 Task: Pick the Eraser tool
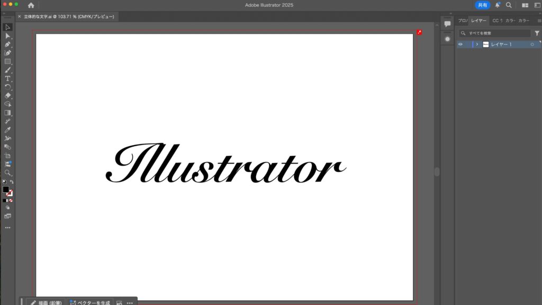pyautogui.click(x=7, y=95)
